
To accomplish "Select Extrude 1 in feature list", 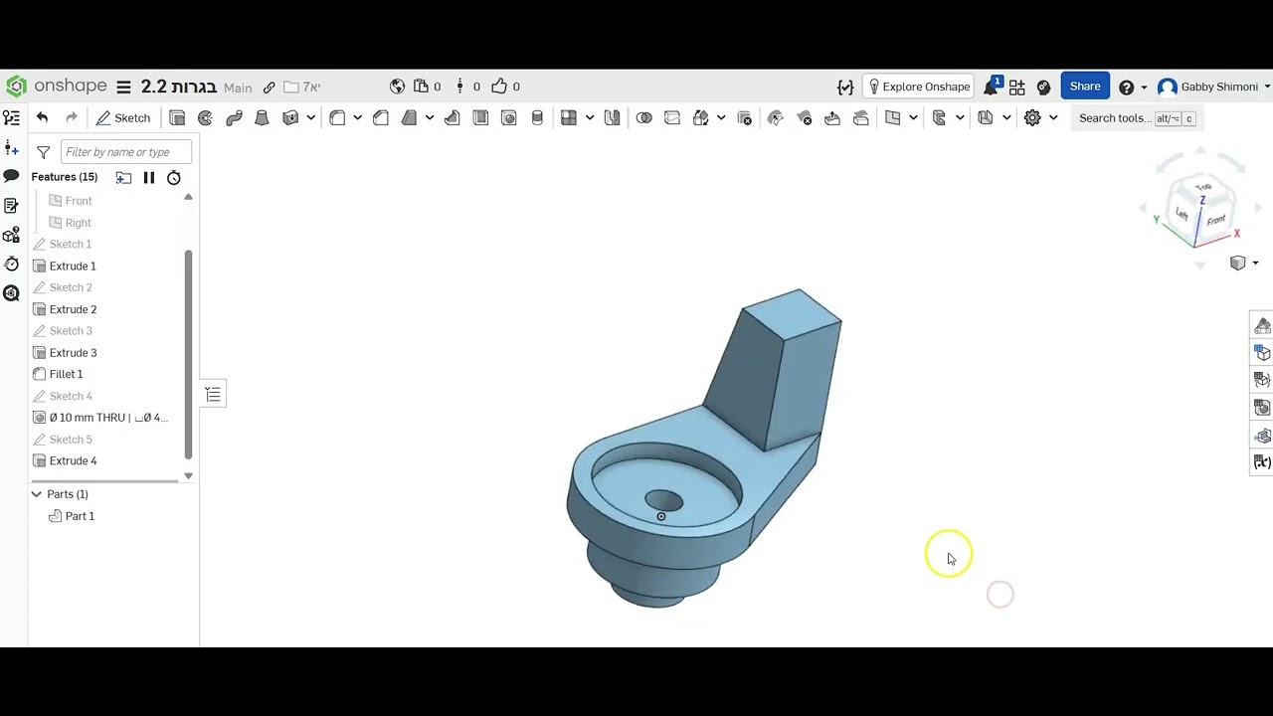I will tap(73, 267).
